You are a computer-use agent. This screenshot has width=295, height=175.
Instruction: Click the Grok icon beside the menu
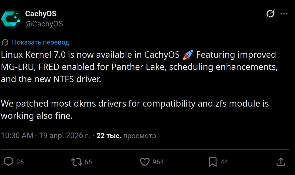click(270, 14)
